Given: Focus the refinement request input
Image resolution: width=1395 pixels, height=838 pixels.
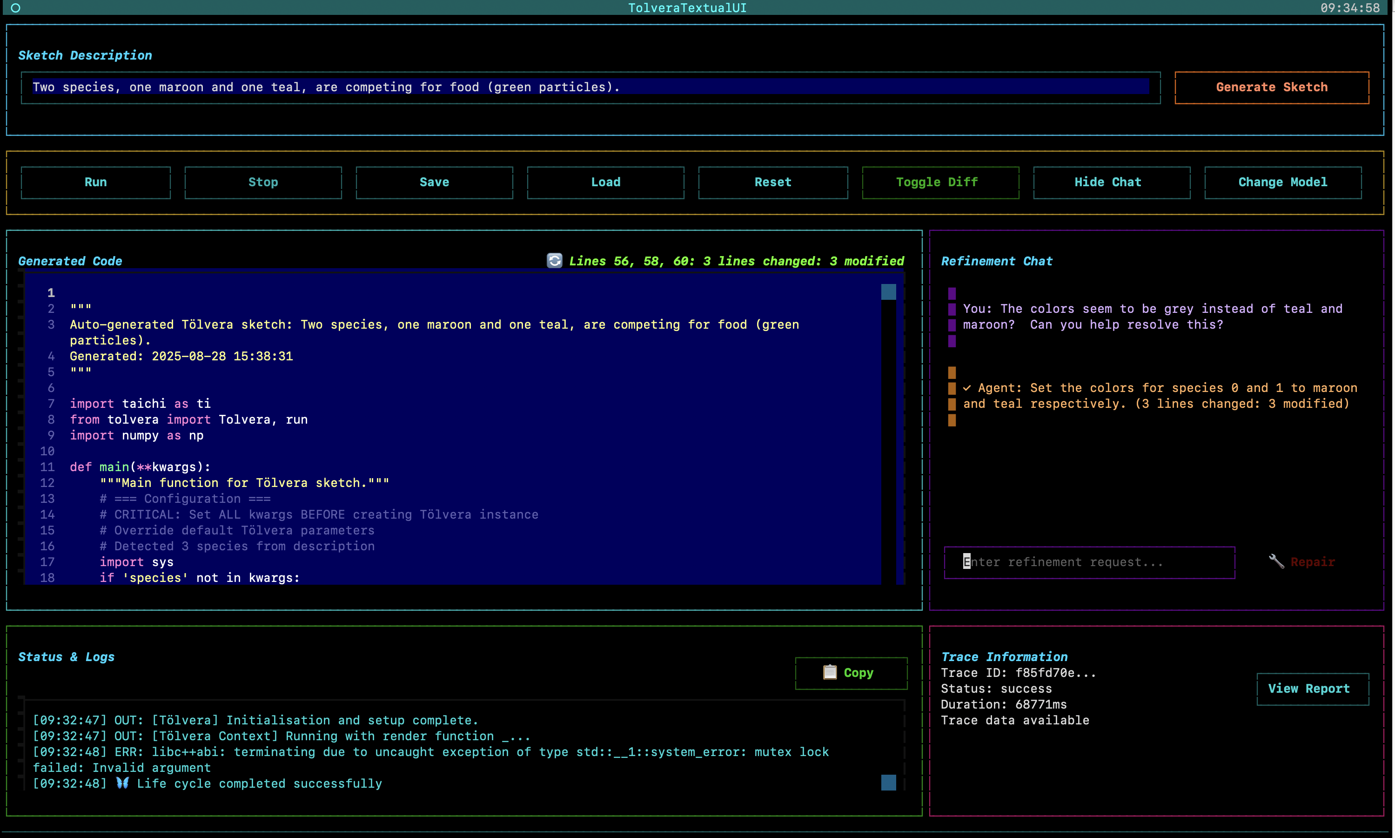Looking at the screenshot, I should pos(1088,562).
